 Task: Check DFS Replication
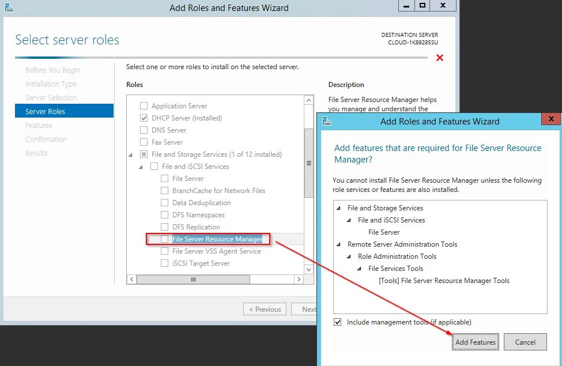point(164,227)
